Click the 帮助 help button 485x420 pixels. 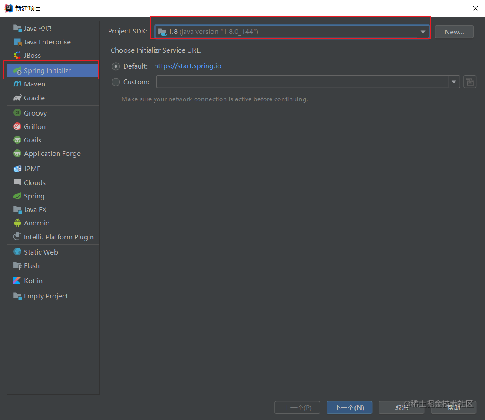(x=453, y=407)
